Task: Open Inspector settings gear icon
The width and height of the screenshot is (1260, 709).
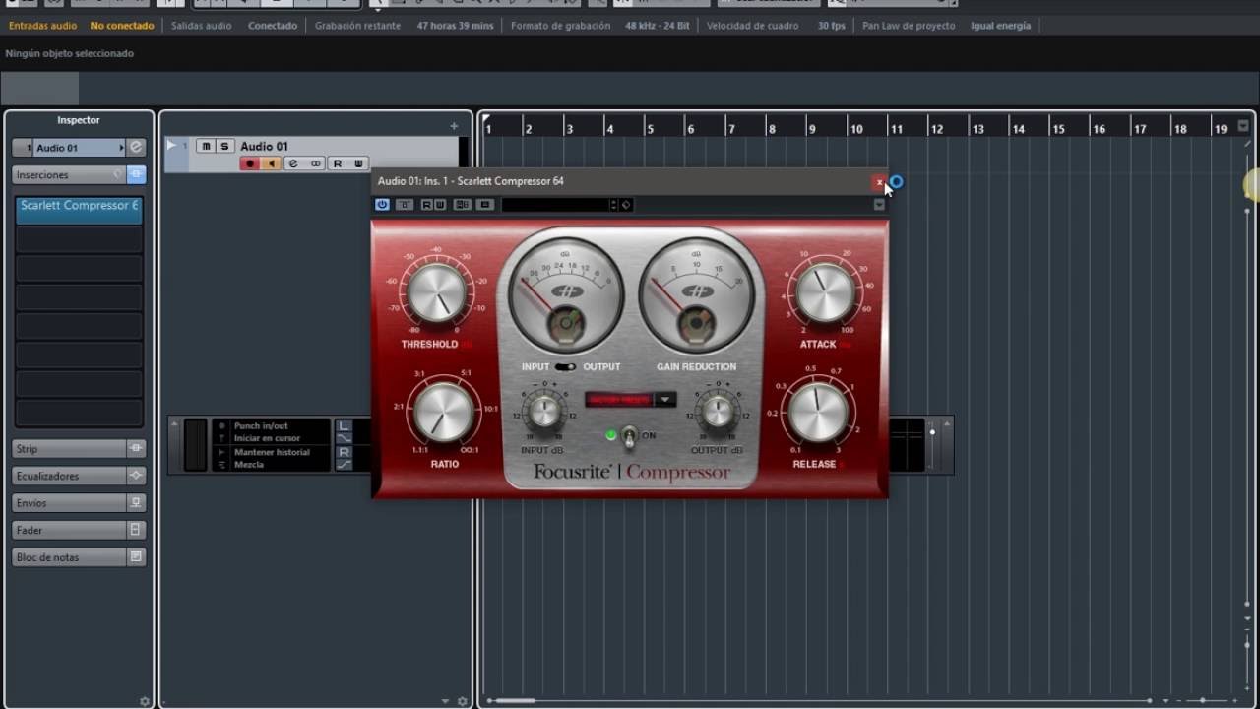Action: (145, 702)
